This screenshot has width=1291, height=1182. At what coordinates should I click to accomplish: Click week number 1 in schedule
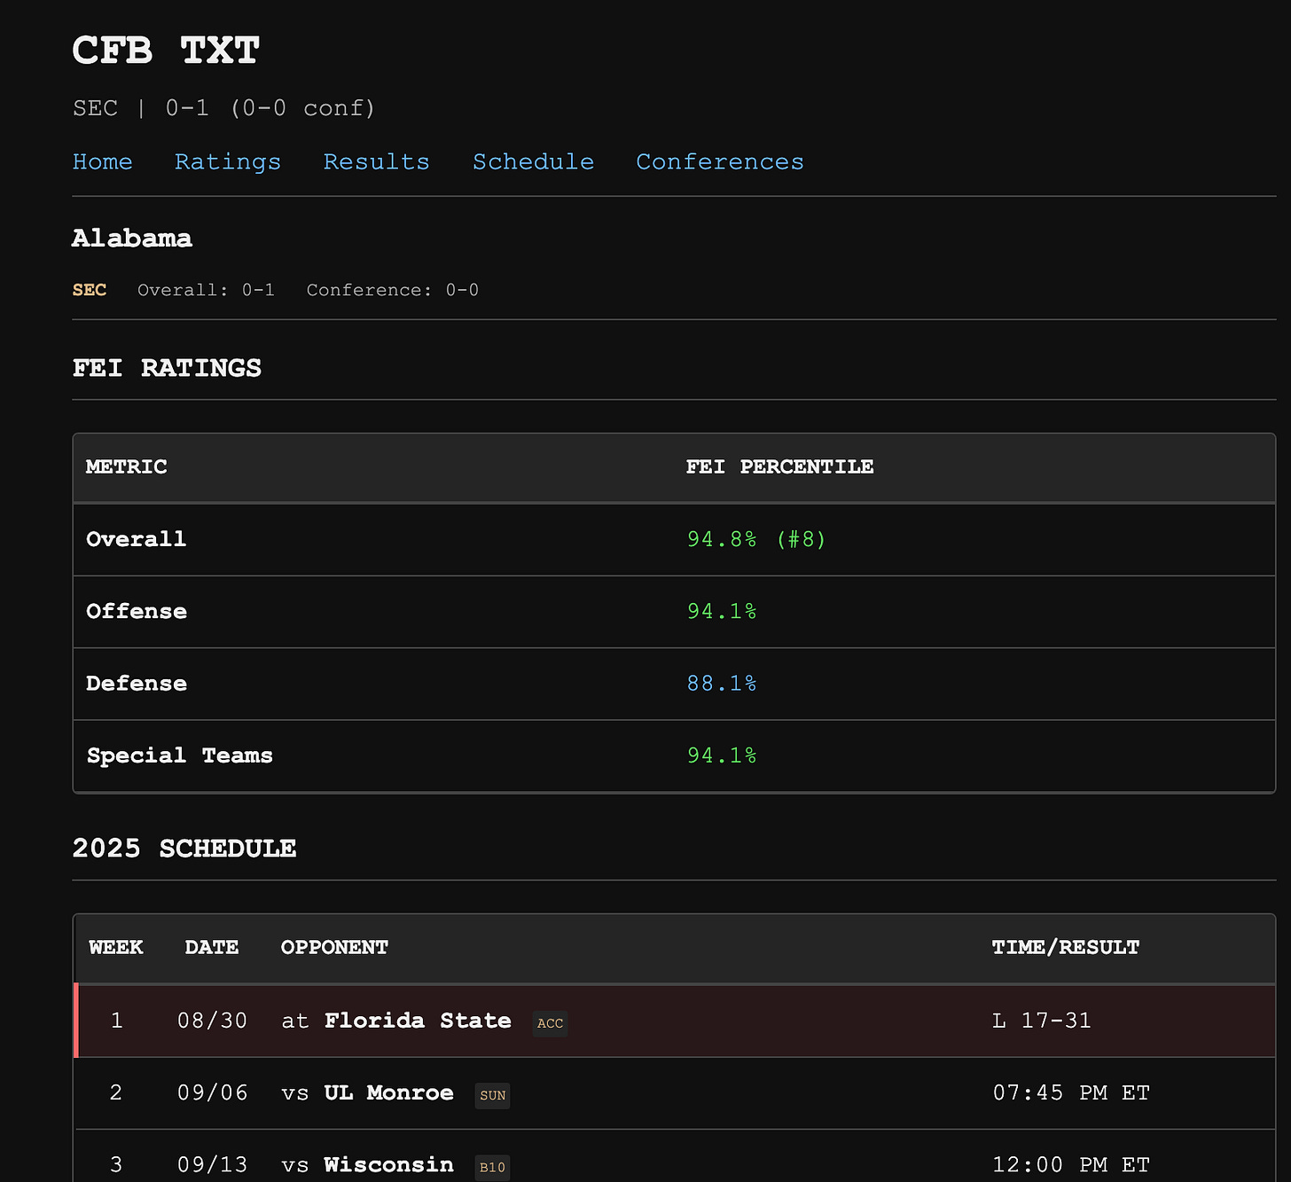click(x=116, y=1021)
